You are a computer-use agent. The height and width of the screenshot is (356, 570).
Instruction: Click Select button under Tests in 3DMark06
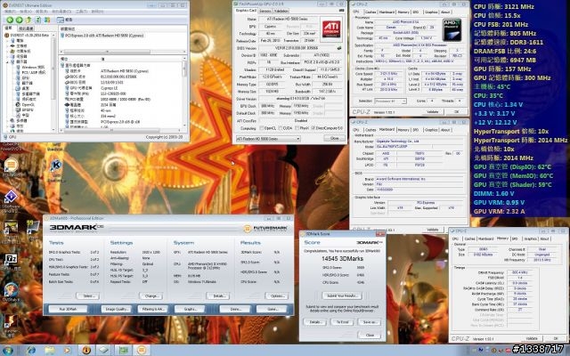(x=89, y=296)
